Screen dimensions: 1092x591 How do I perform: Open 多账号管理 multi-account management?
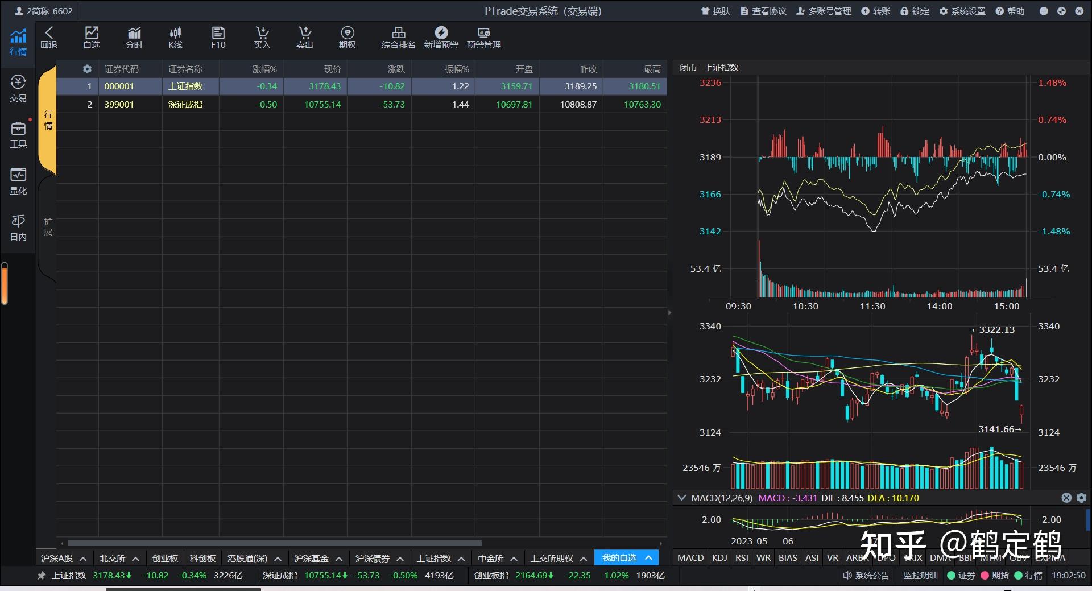(x=824, y=11)
